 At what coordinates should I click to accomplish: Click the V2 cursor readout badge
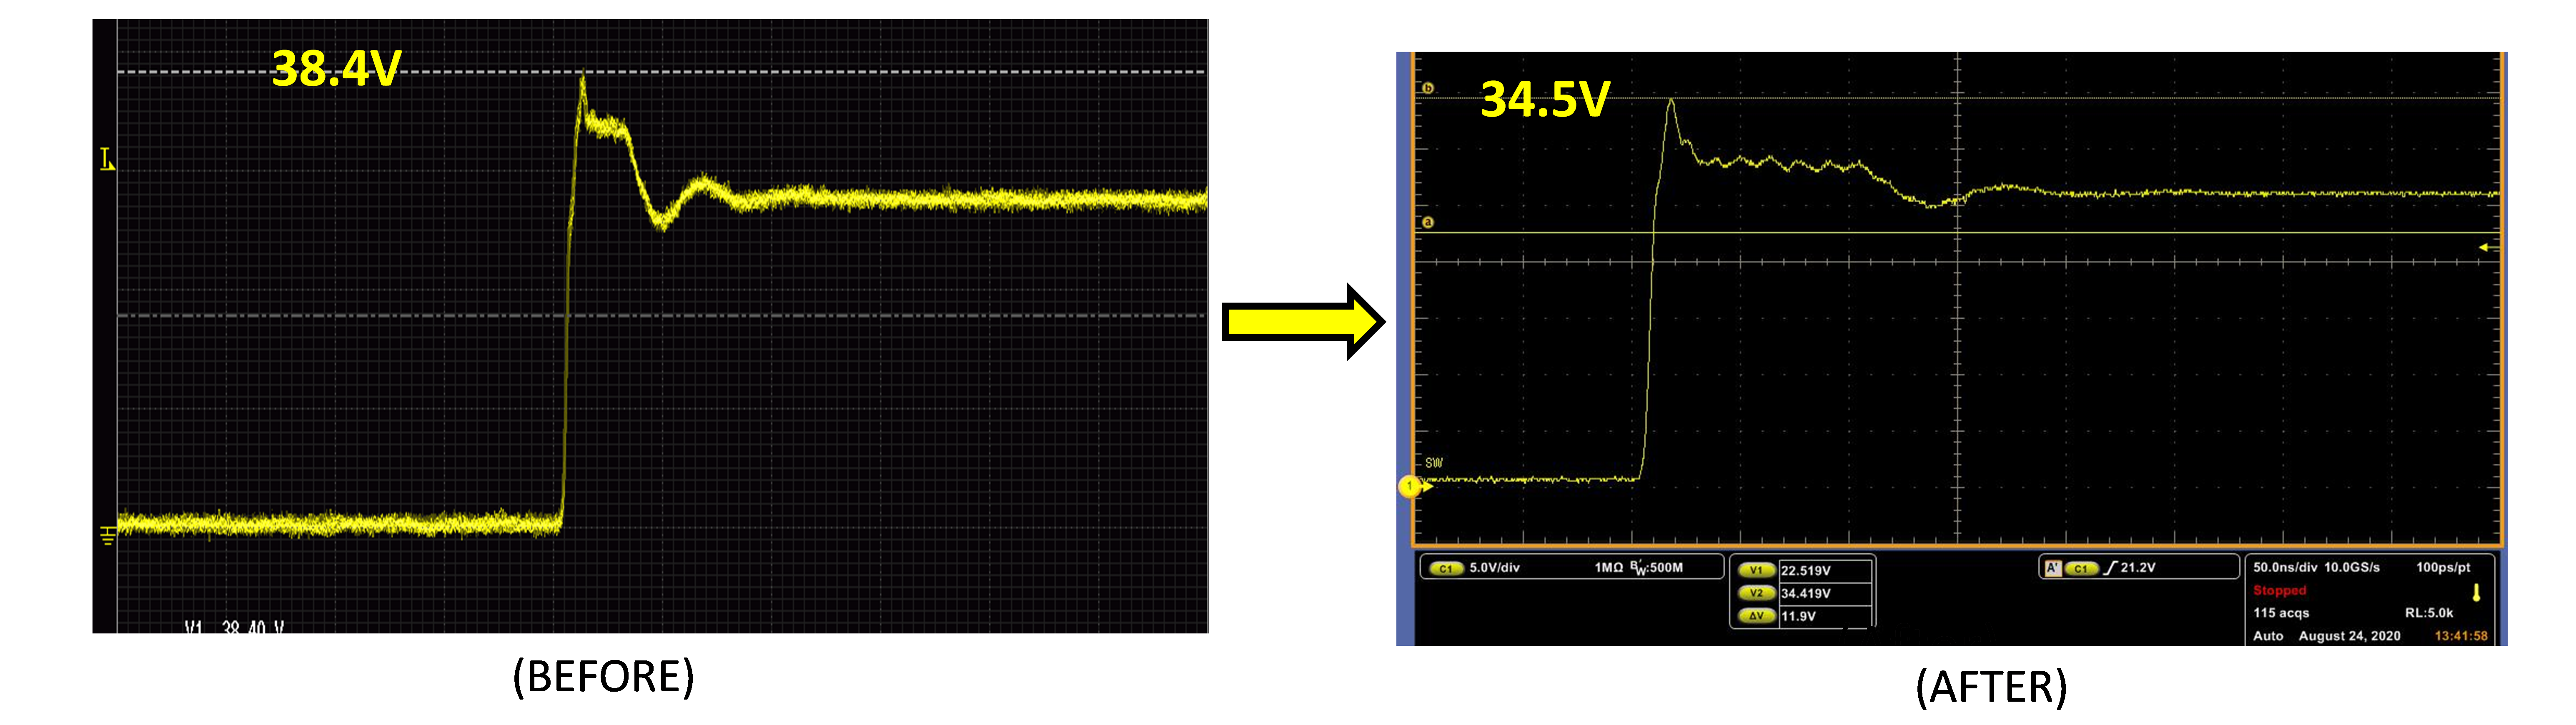pyautogui.click(x=1756, y=593)
